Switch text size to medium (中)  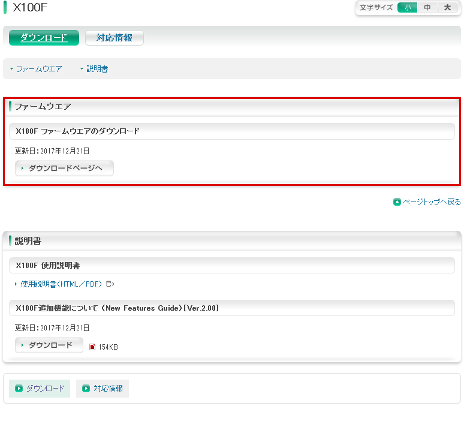427,8
